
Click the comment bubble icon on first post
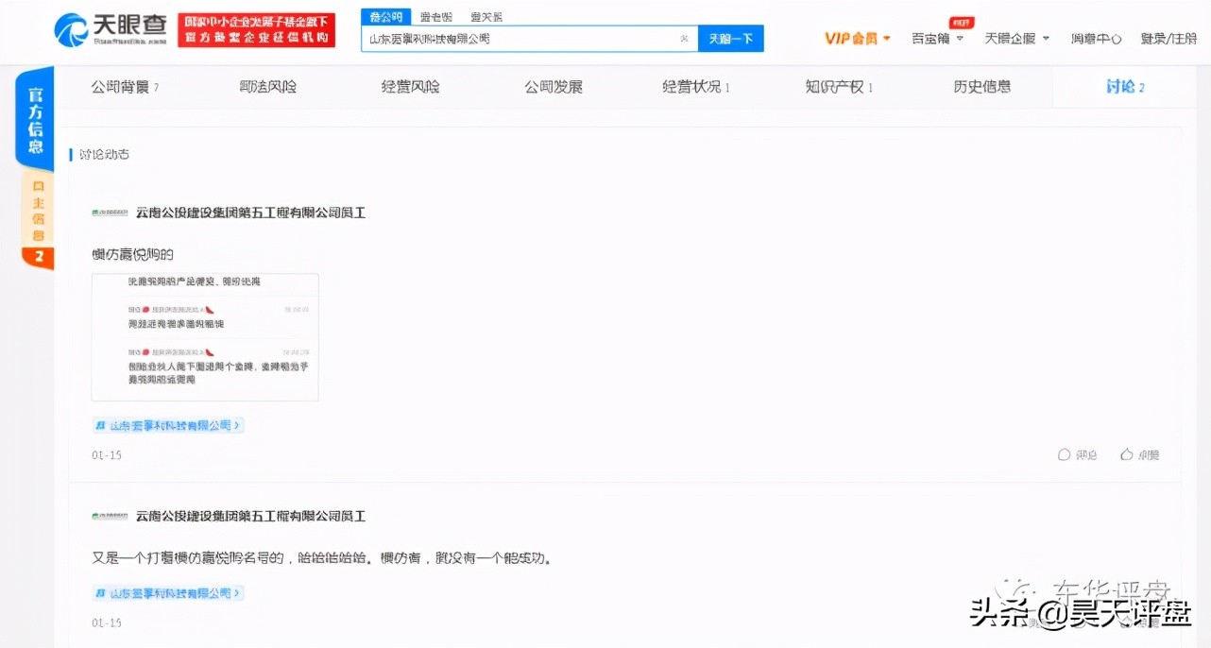tap(1066, 454)
